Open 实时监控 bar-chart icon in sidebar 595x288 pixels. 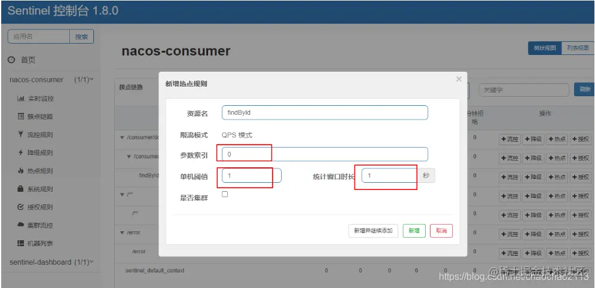click(21, 99)
